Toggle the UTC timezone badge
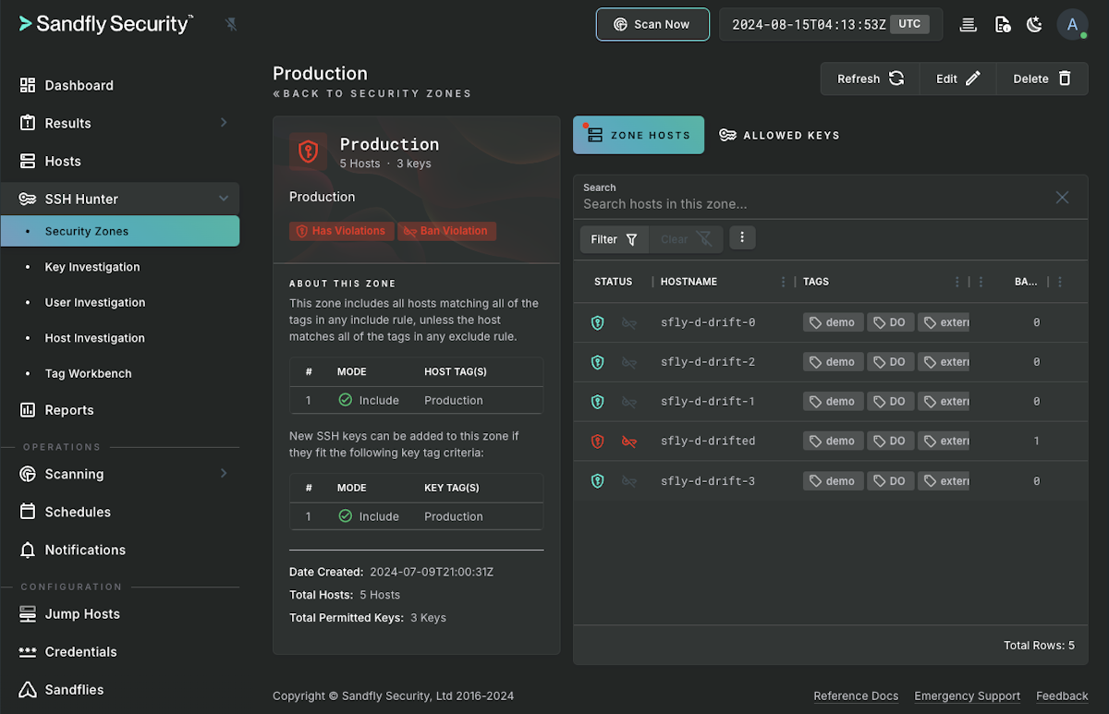1109x714 pixels. 909,25
